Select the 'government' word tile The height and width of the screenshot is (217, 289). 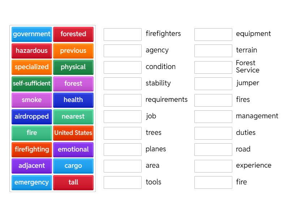(x=31, y=34)
